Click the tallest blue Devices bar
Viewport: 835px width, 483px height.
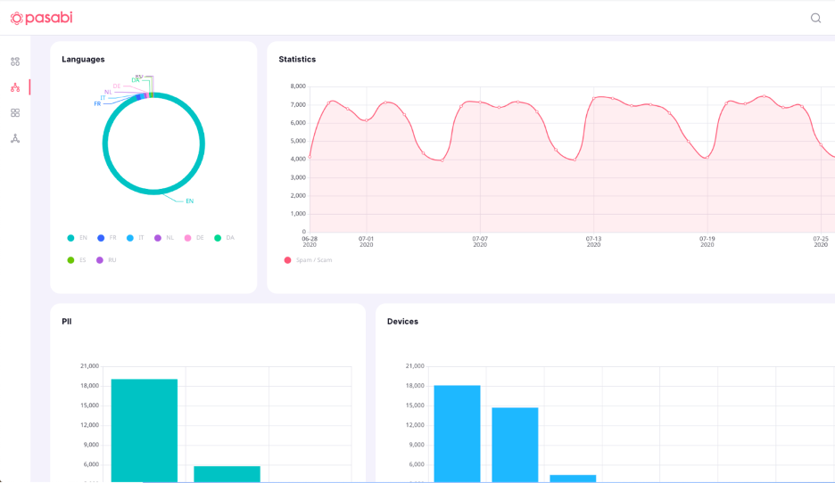tap(457, 433)
